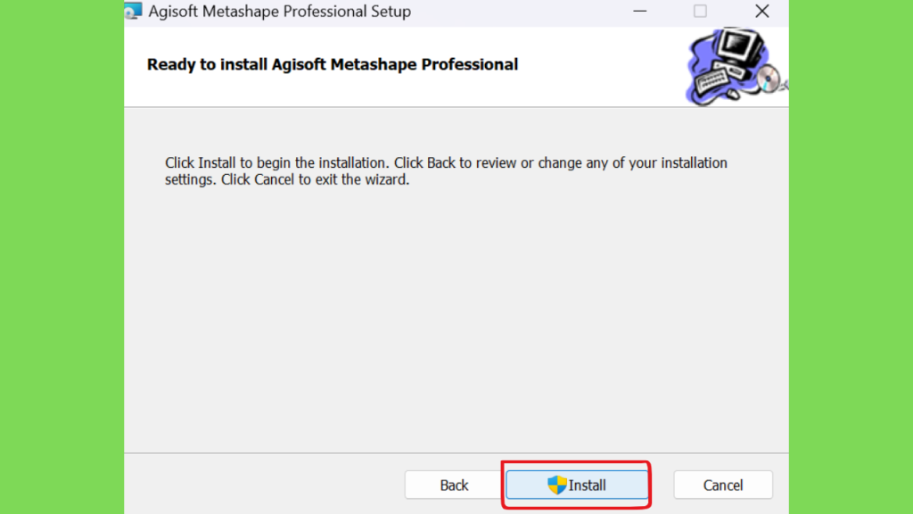Close the Agisoft Metashape Setup window
Viewport: 913px width, 514px height.
click(x=761, y=11)
